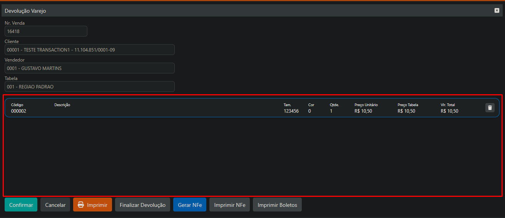Click the Preço Unitário value R$ 10,50
Viewport: 505px width, 218px height.
coord(363,111)
